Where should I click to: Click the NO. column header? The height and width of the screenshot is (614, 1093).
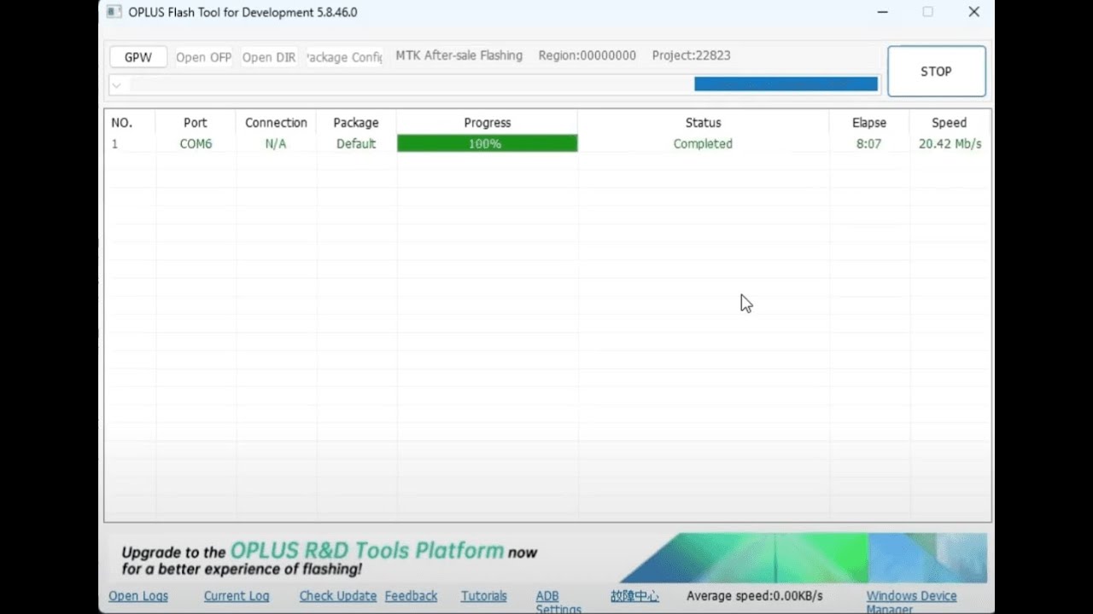[x=121, y=123]
